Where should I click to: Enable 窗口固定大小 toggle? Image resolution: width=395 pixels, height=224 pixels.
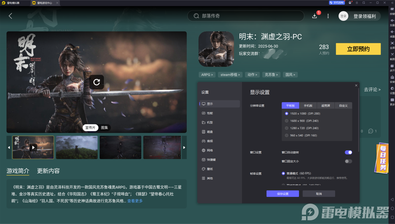tap(348, 161)
